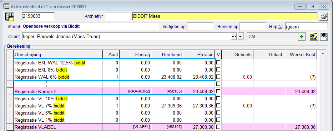Tick the V checkbox for Registratie VL 7%
Viewport: 333px width, 132px height.
pyautogui.click(x=218, y=106)
